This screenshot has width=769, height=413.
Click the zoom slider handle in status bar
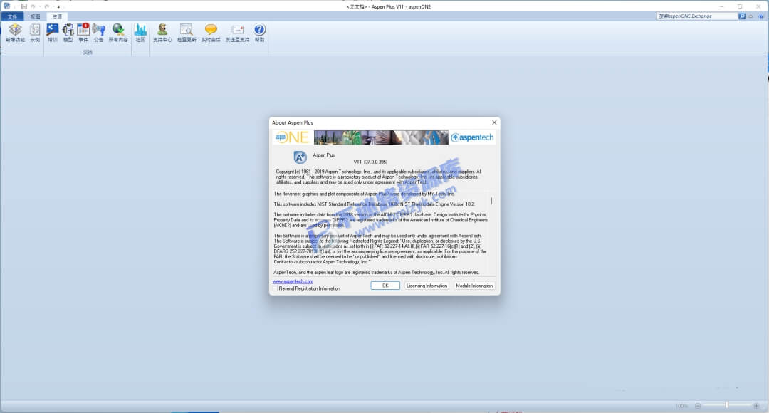click(727, 405)
